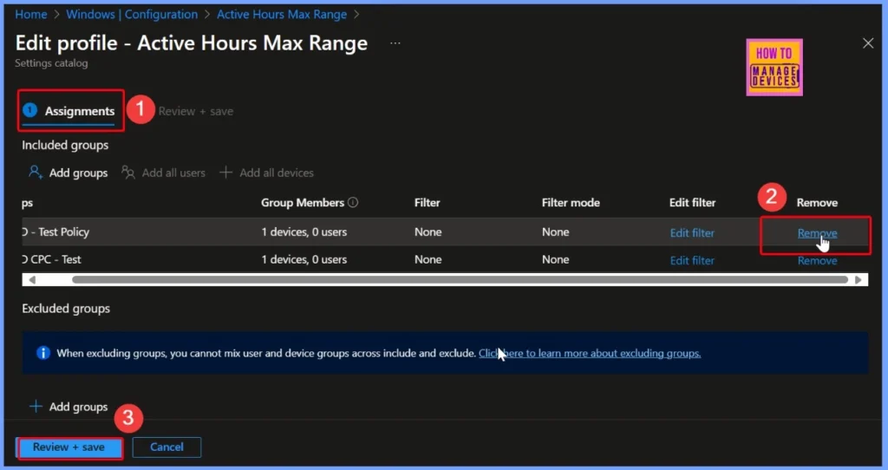Click the Add all users option
The image size is (888, 470).
(164, 173)
